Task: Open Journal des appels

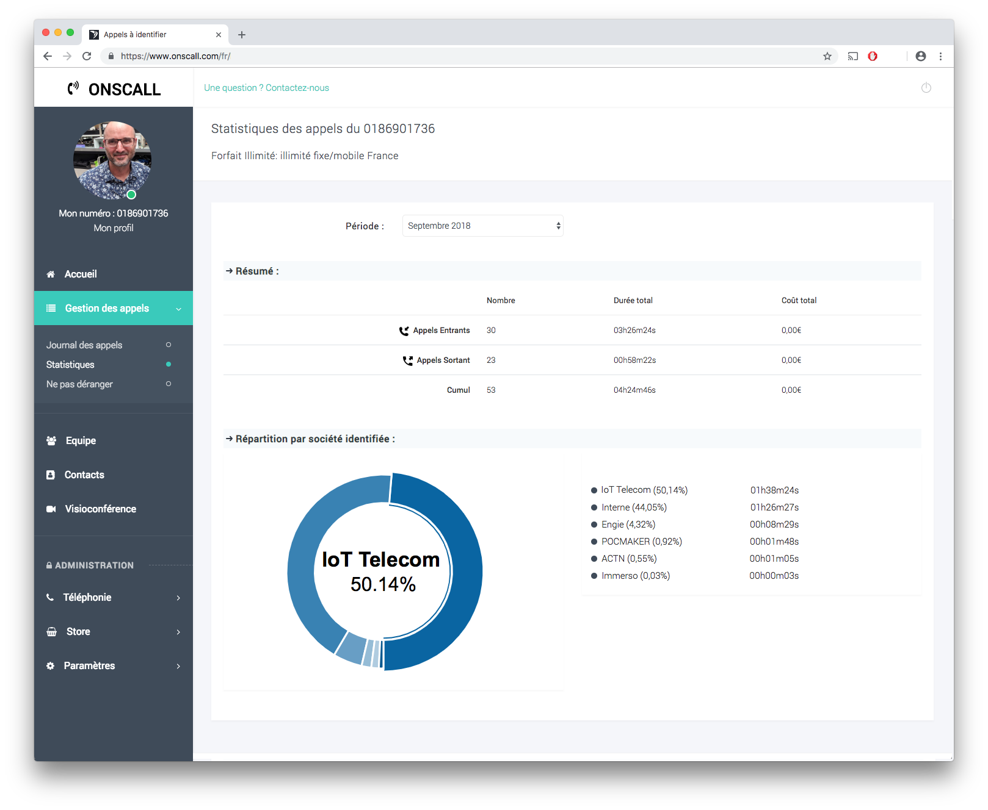Action: click(84, 345)
